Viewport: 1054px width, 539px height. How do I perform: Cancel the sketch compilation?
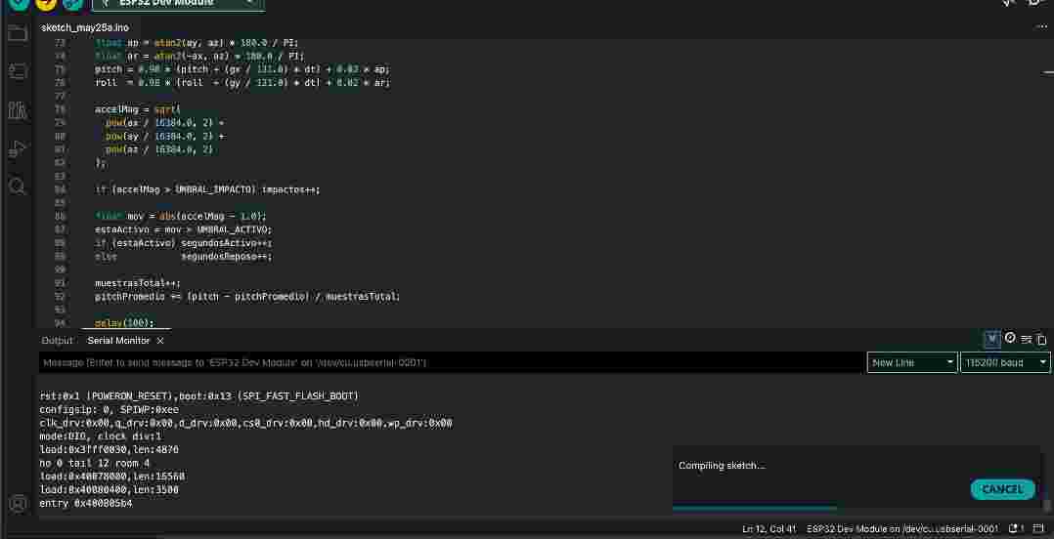click(x=1002, y=489)
